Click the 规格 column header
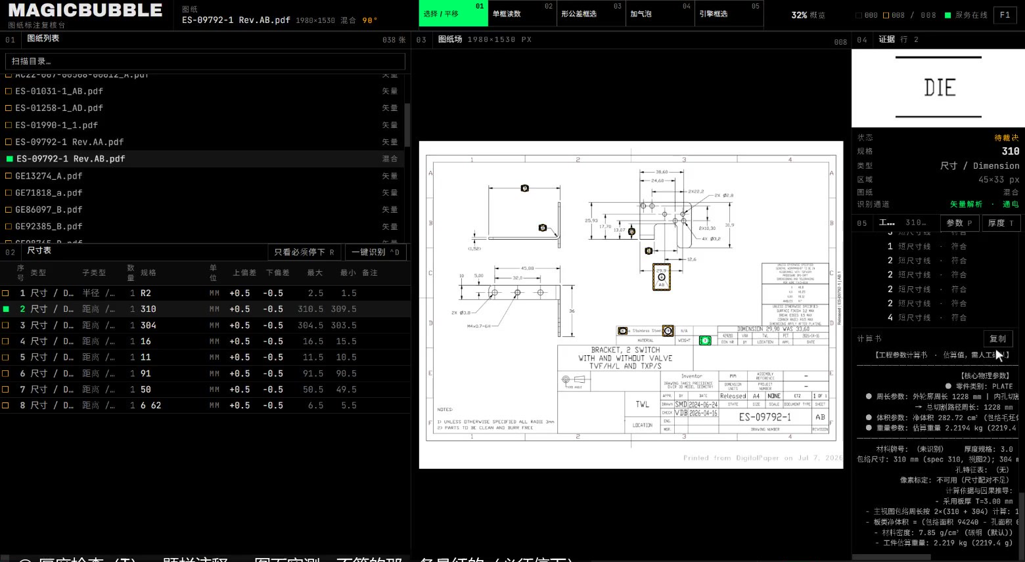Image resolution: width=1025 pixels, height=562 pixels. point(148,272)
